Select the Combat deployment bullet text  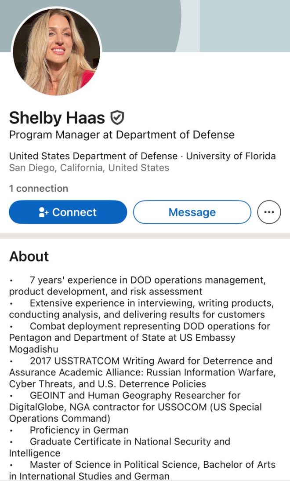click(139, 337)
